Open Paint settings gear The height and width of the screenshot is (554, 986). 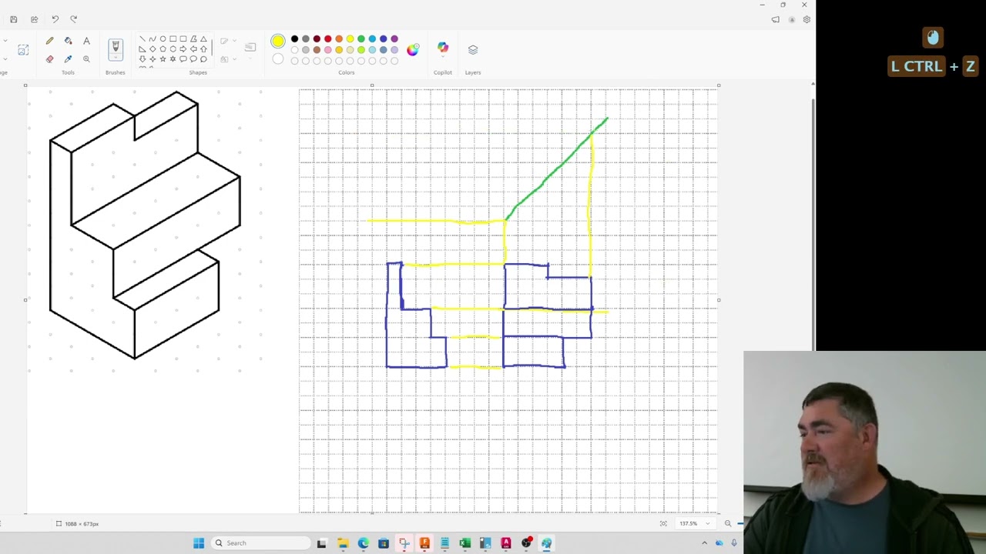[x=807, y=19]
